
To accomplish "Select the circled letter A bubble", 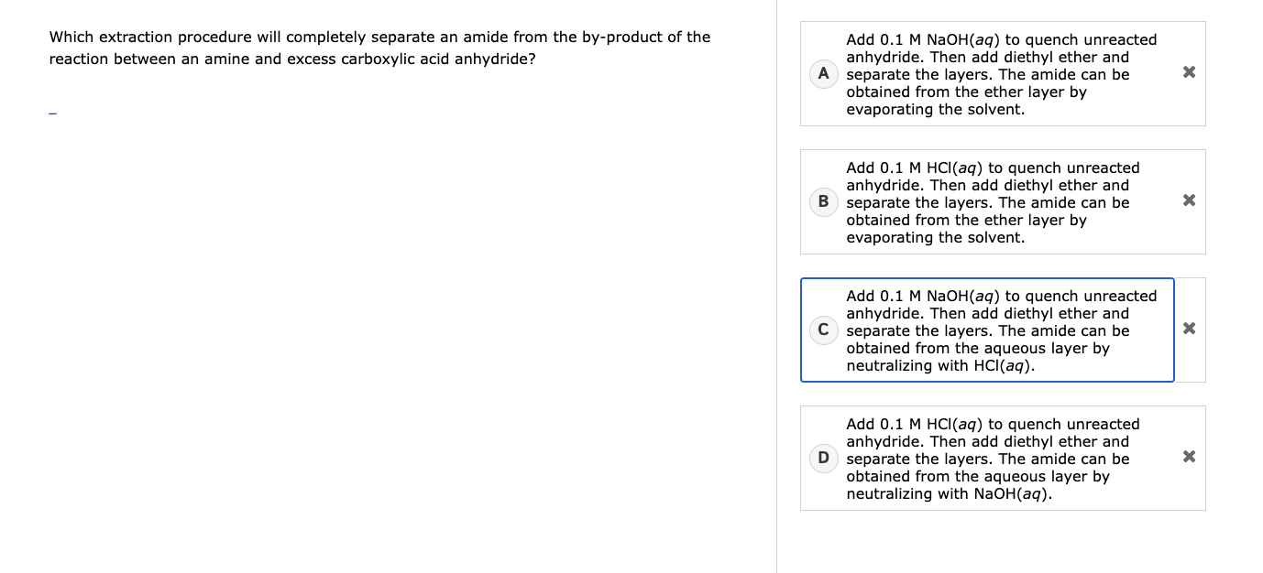I will pos(823,73).
